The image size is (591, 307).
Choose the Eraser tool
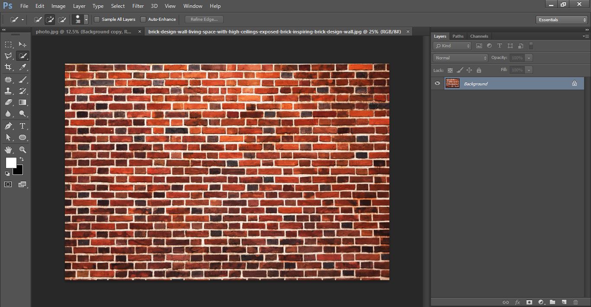[x=8, y=103]
